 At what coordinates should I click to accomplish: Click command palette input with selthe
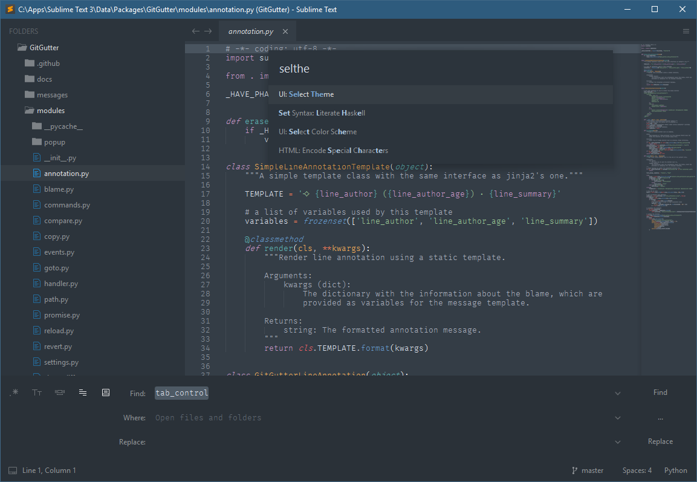tap(441, 69)
